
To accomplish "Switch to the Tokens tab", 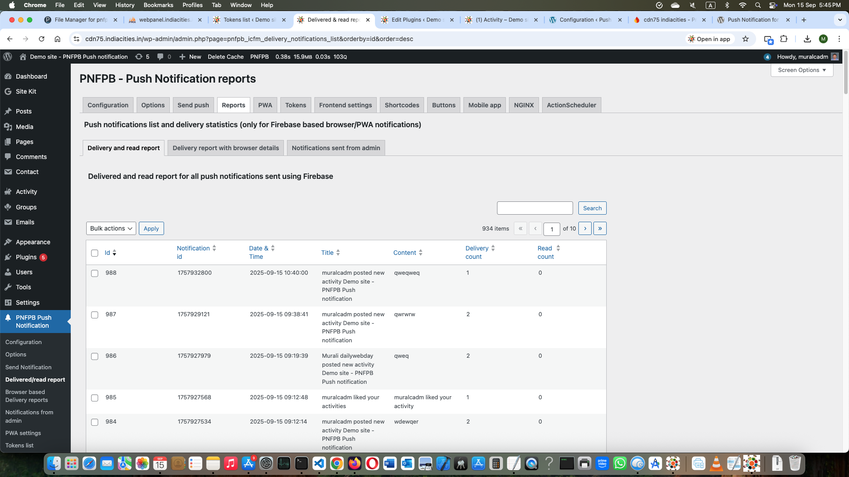I will pos(295,105).
